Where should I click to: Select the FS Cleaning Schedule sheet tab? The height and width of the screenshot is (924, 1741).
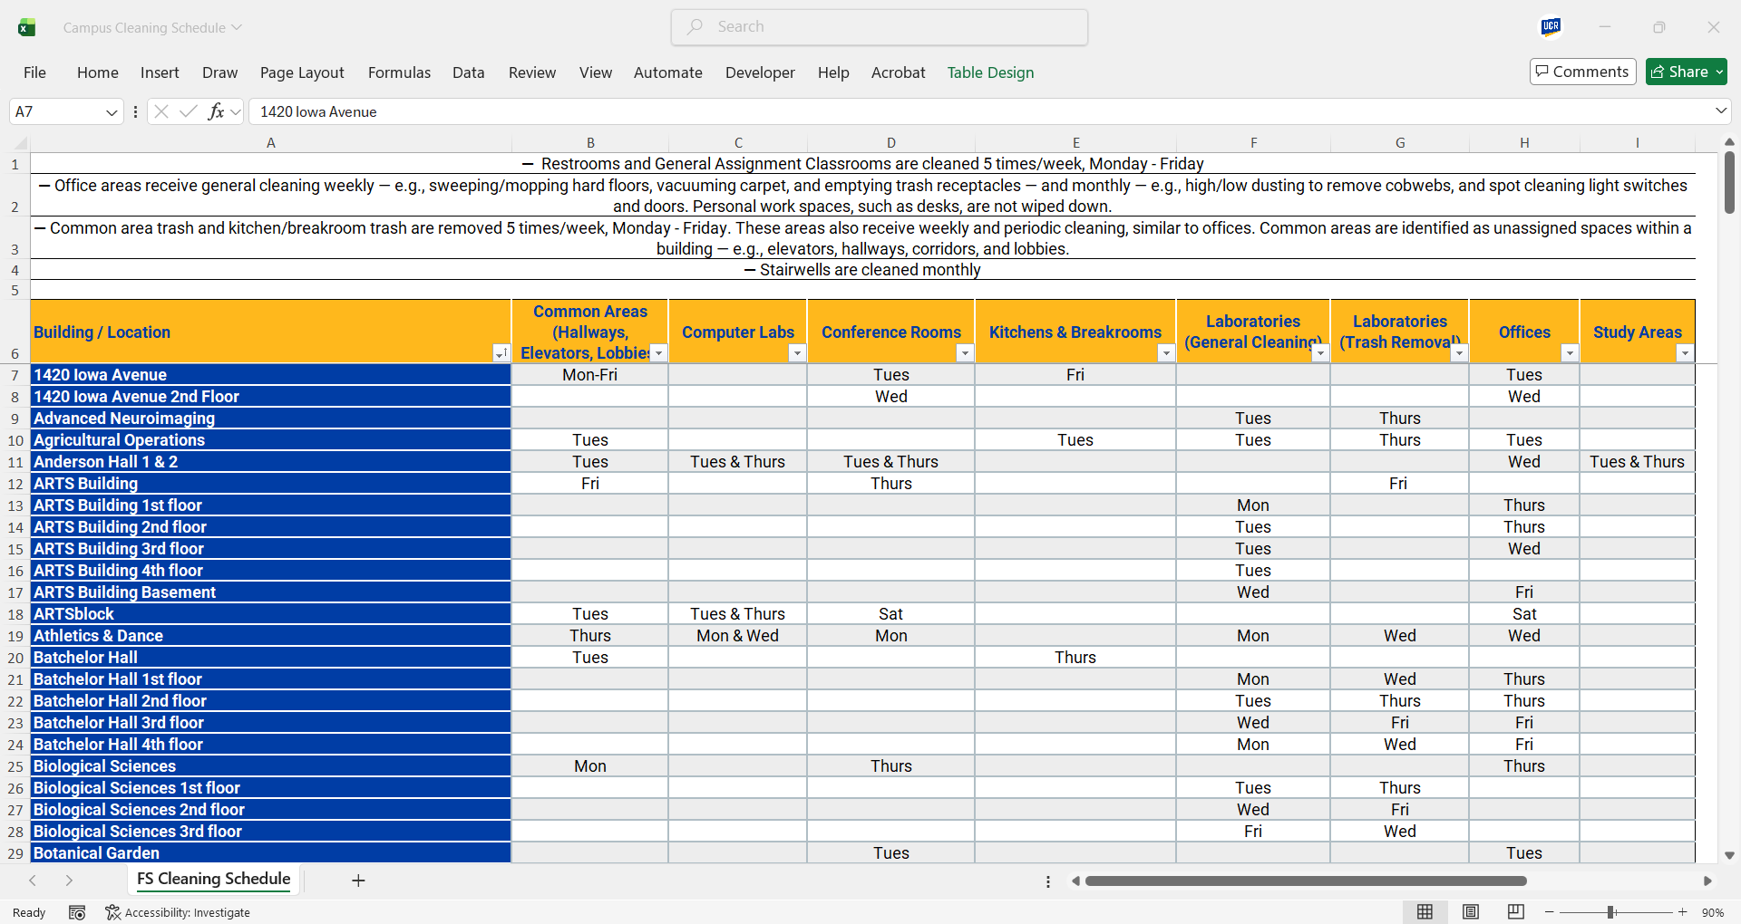(214, 879)
